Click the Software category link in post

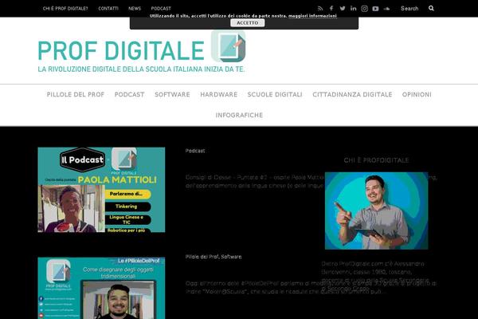point(231,257)
